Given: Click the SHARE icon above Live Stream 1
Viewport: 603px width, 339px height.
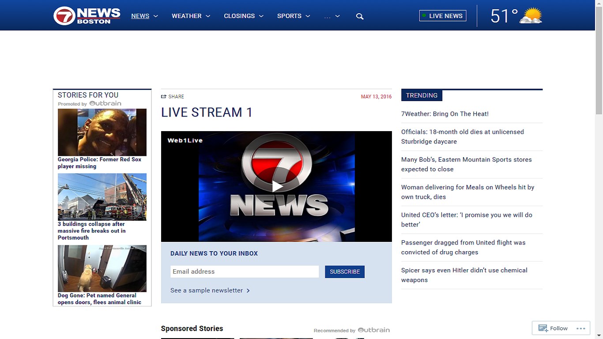Looking at the screenshot, I should tap(165, 96).
